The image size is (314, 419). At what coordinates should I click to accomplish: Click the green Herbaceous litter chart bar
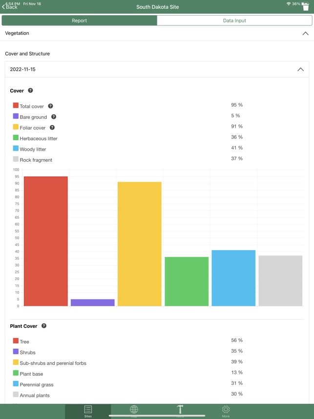click(x=187, y=281)
